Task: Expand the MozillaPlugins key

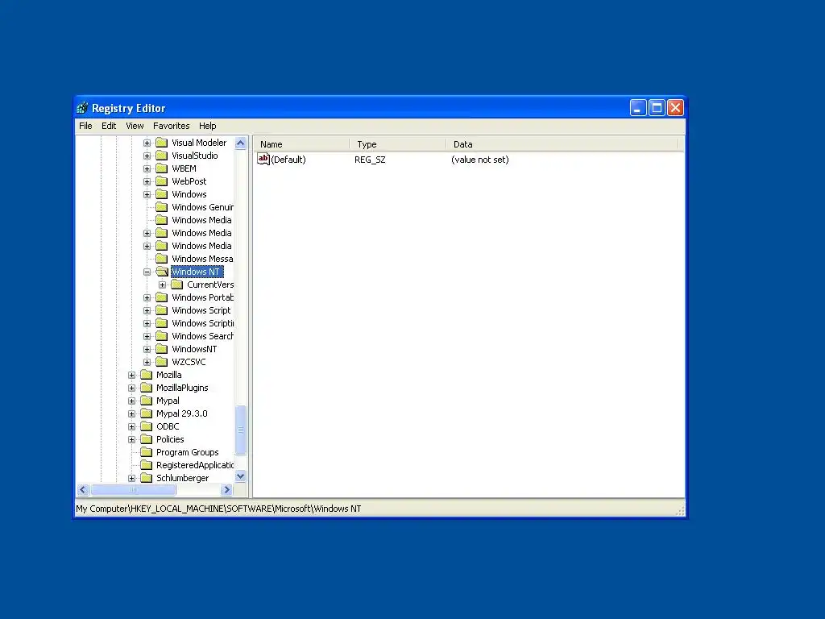Action: [132, 388]
